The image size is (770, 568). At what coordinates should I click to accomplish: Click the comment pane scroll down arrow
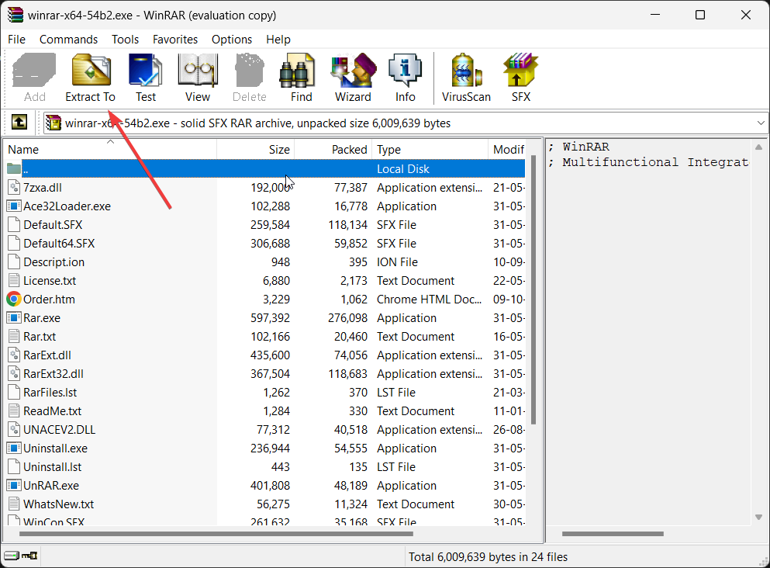(758, 518)
